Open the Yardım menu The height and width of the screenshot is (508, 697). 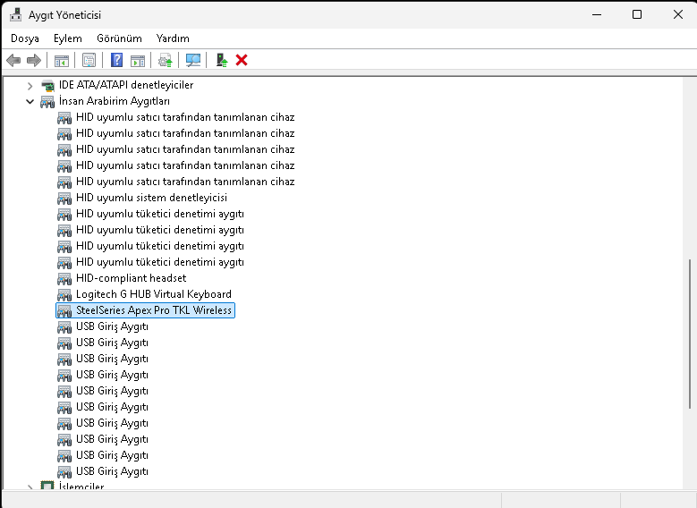click(x=173, y=38)
